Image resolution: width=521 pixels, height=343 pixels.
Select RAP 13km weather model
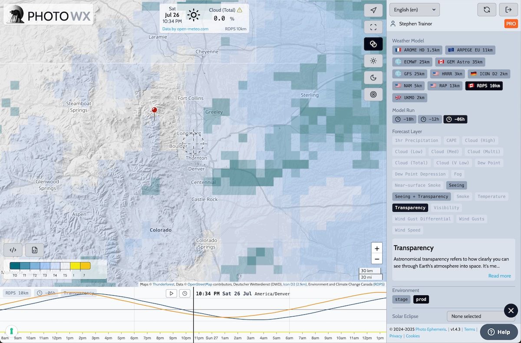pyautogui.click(x=445, y=86)
